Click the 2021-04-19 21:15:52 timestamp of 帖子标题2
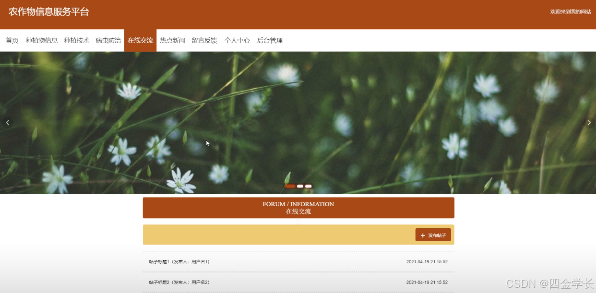This screenshot has height=293, width=596. pos(427,282)
